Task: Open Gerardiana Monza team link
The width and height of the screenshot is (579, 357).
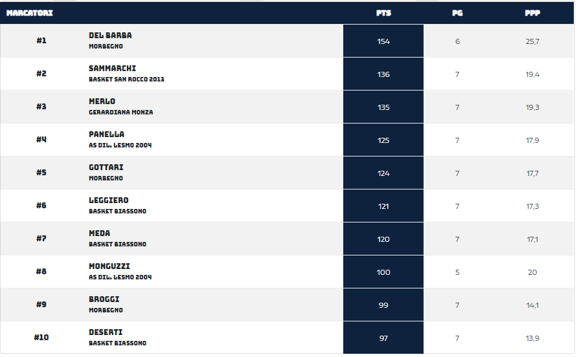Action: [120, 112]
